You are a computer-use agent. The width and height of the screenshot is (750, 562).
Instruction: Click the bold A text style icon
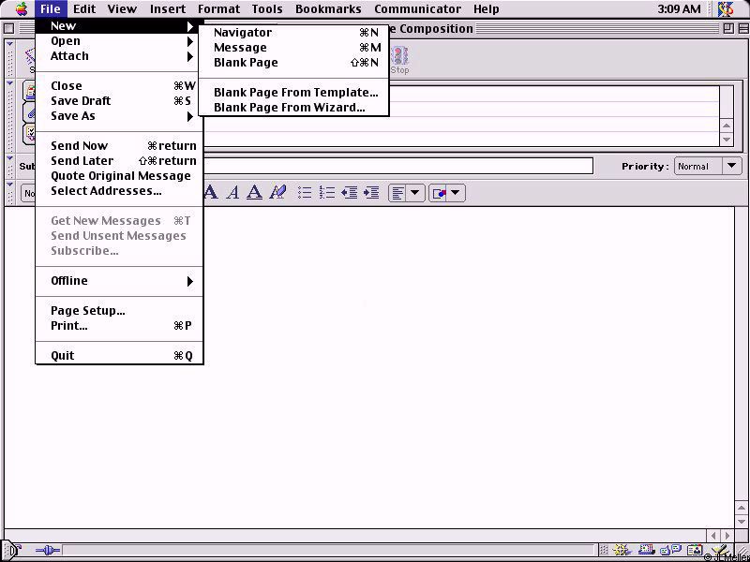pos(210,193)
